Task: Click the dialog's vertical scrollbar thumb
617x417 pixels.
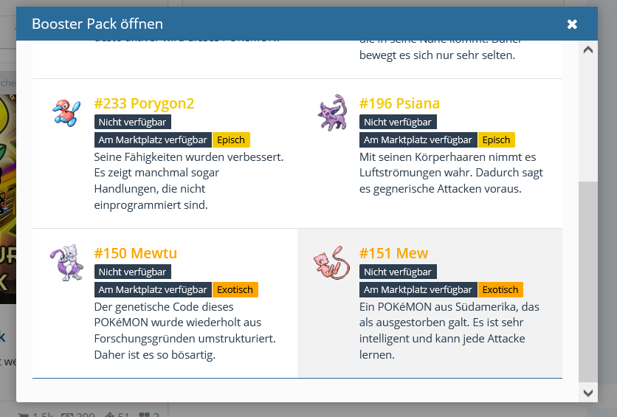Action: click(587, 280)
